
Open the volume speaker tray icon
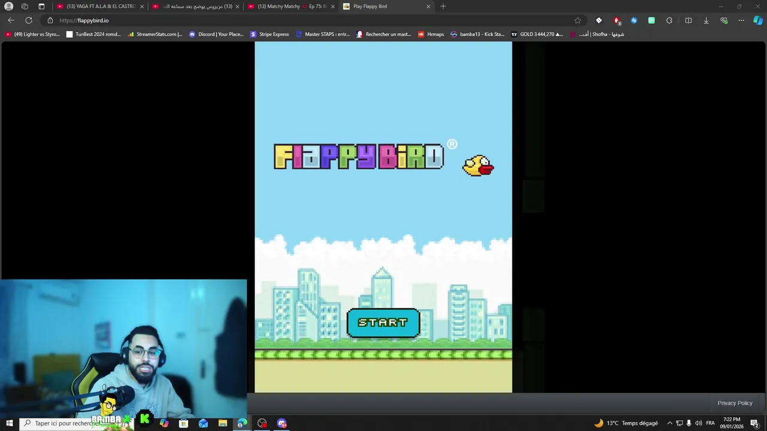(x=698, y=423)
